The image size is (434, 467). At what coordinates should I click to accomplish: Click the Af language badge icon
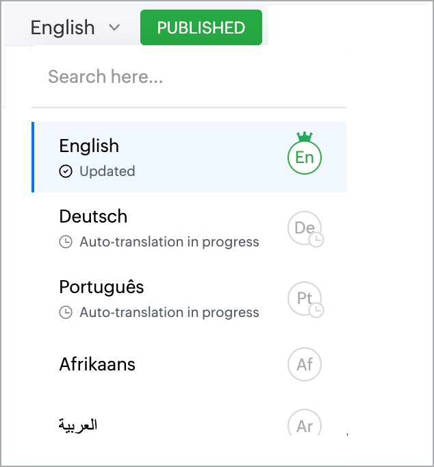click(305, 364)
